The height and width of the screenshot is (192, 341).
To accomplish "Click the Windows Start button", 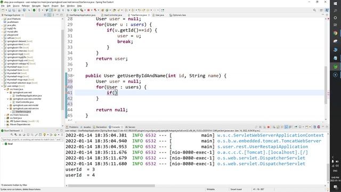I will pyautogui.click(x=335, y=4).
